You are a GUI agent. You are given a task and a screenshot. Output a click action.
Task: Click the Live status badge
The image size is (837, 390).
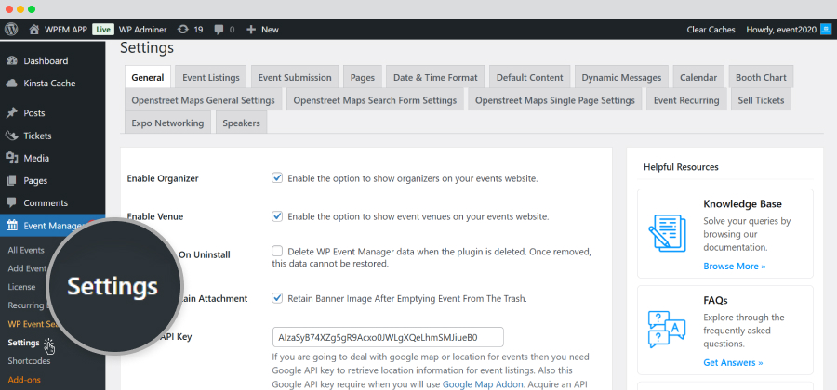(x=103, y=30)
